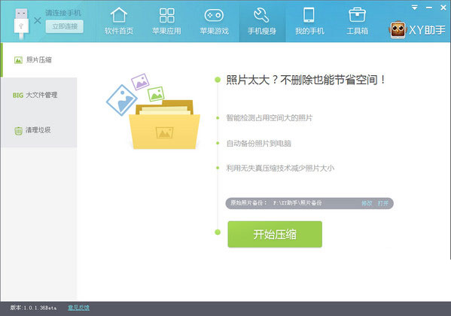The image size is (451, 316).
Task: Open the title bar dropdown menu arrow
Action: pyautogui.click(x=414, y=8)
